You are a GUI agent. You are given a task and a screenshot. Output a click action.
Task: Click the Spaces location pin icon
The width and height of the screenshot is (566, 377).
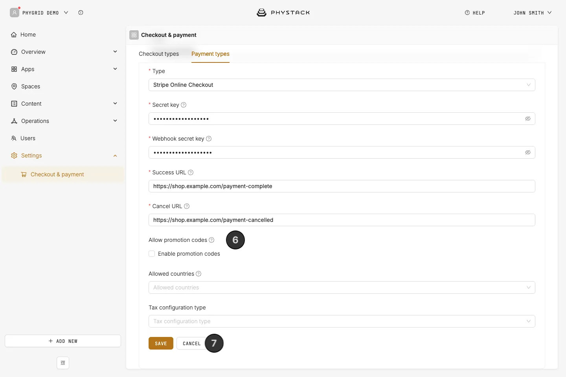click(x=14, y=86)
